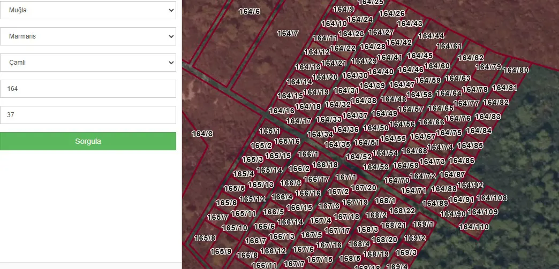
Task: Select parcel label 164/3 on the map
Action: [x=202, y=134]
